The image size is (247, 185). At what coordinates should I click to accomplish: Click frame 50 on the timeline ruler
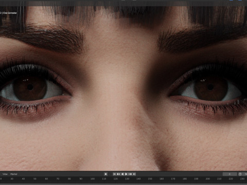35,179
